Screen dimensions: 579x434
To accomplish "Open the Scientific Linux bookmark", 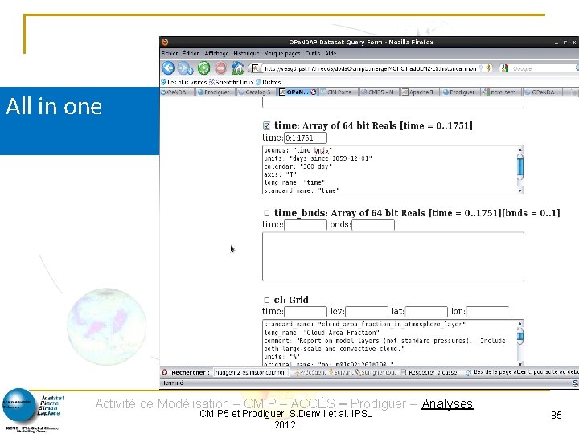I will [x=231, y=82].
